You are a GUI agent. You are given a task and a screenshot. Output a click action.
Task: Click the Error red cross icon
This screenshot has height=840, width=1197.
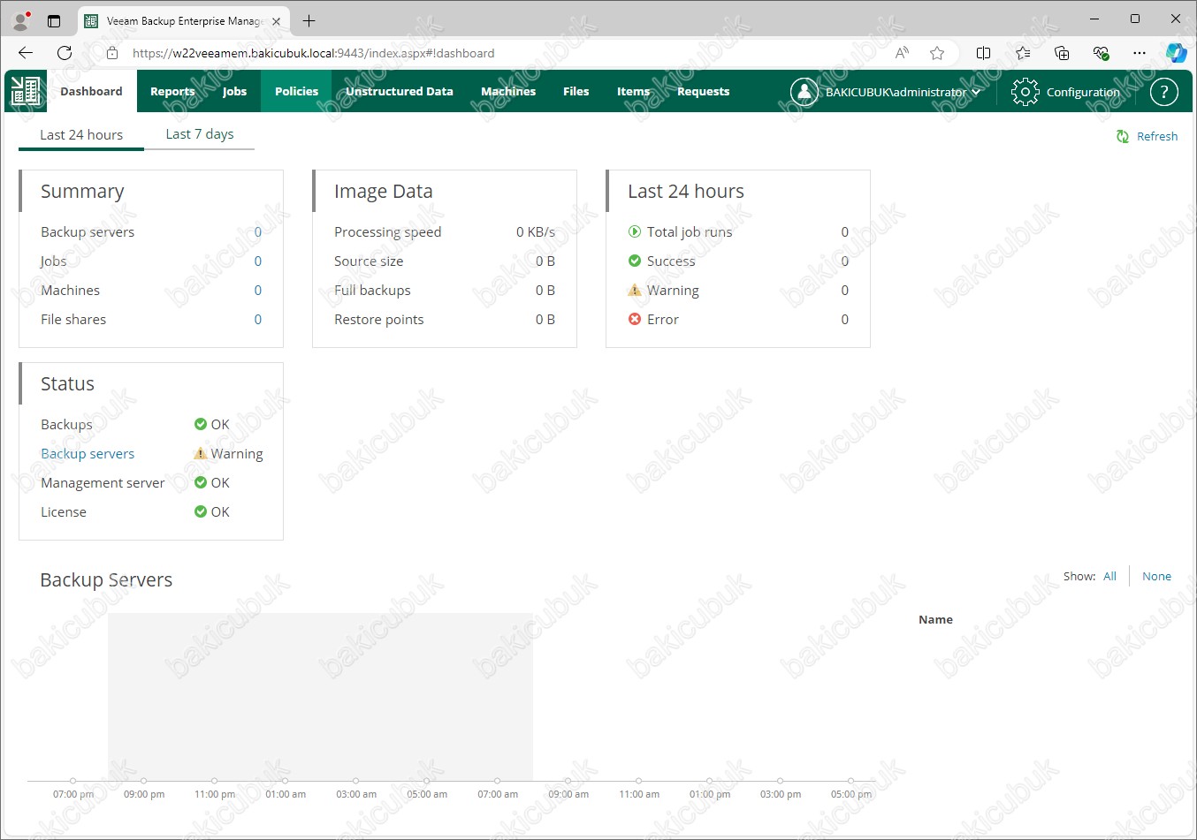[x=634, y=319]
